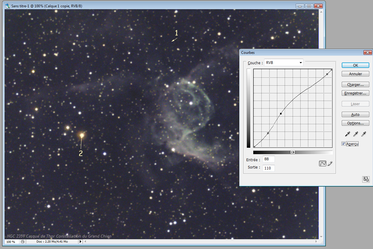Toggle the Aperçu preview checkbox
Image resolution: width=373 pixels, height=249 pixels.
tap(344, 144)
